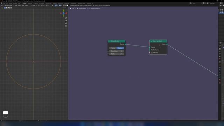
Task: Switch to the Sculpting workspace tab
Action: (x=36, y=3)
